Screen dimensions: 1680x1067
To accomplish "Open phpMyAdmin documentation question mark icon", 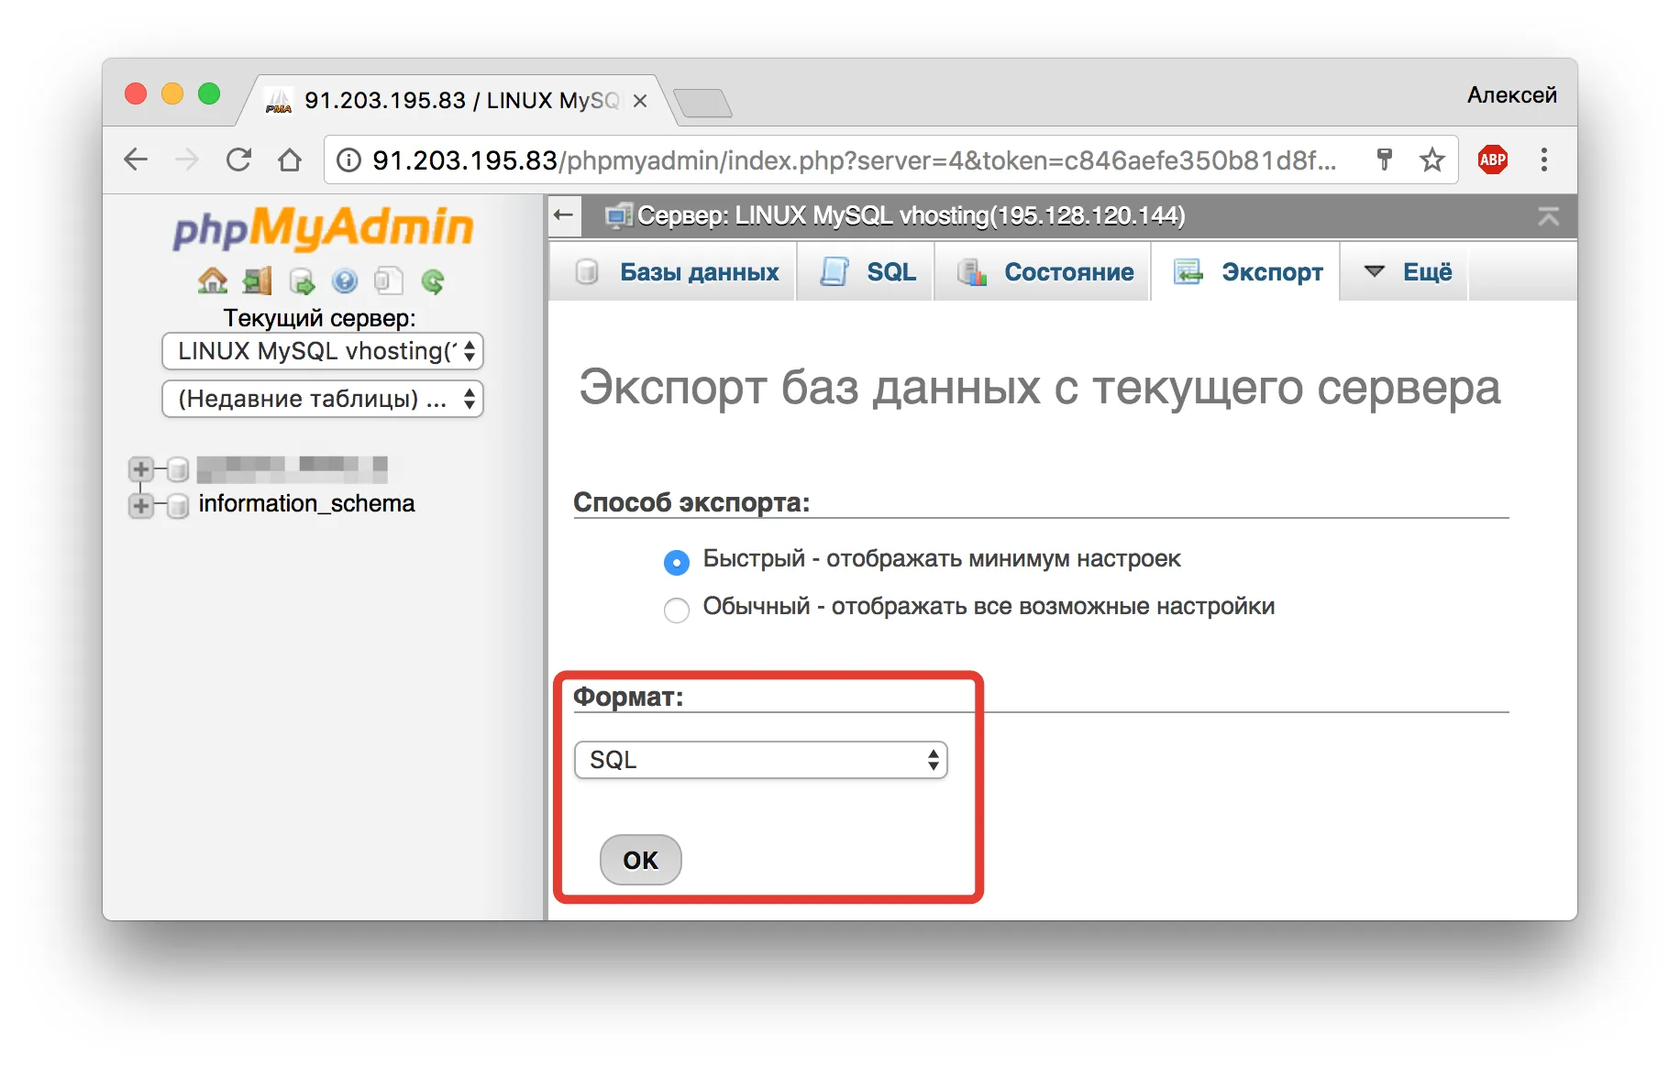I will [x=345, y=281].
